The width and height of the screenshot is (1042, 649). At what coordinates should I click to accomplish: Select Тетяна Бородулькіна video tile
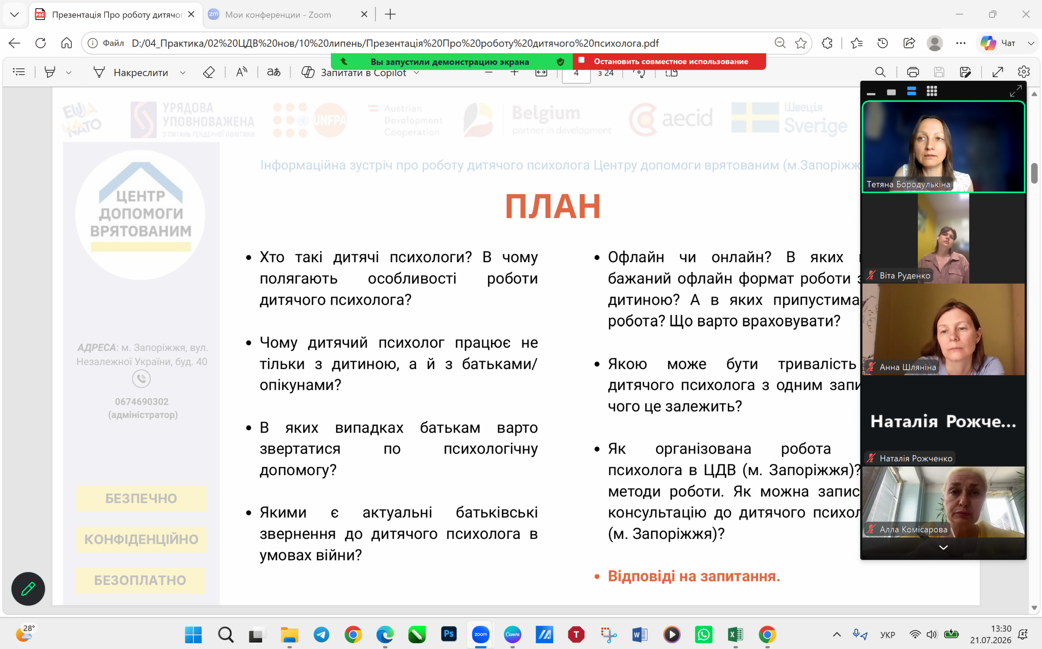point(943,147)
